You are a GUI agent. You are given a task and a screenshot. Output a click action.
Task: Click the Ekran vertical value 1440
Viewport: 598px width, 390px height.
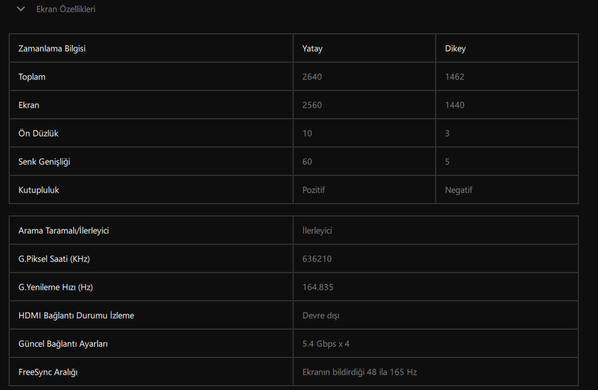pos(455,105)
